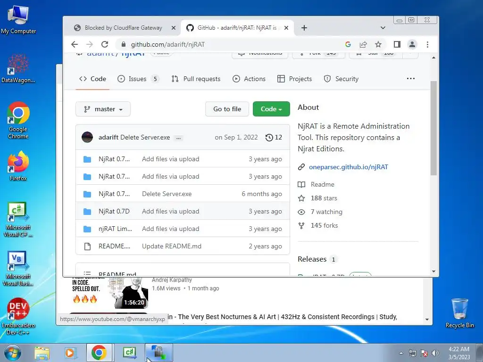Screen dimensions: 483x362
Task: Launch Google Chrome from the desktop
Action: [18, 120]
